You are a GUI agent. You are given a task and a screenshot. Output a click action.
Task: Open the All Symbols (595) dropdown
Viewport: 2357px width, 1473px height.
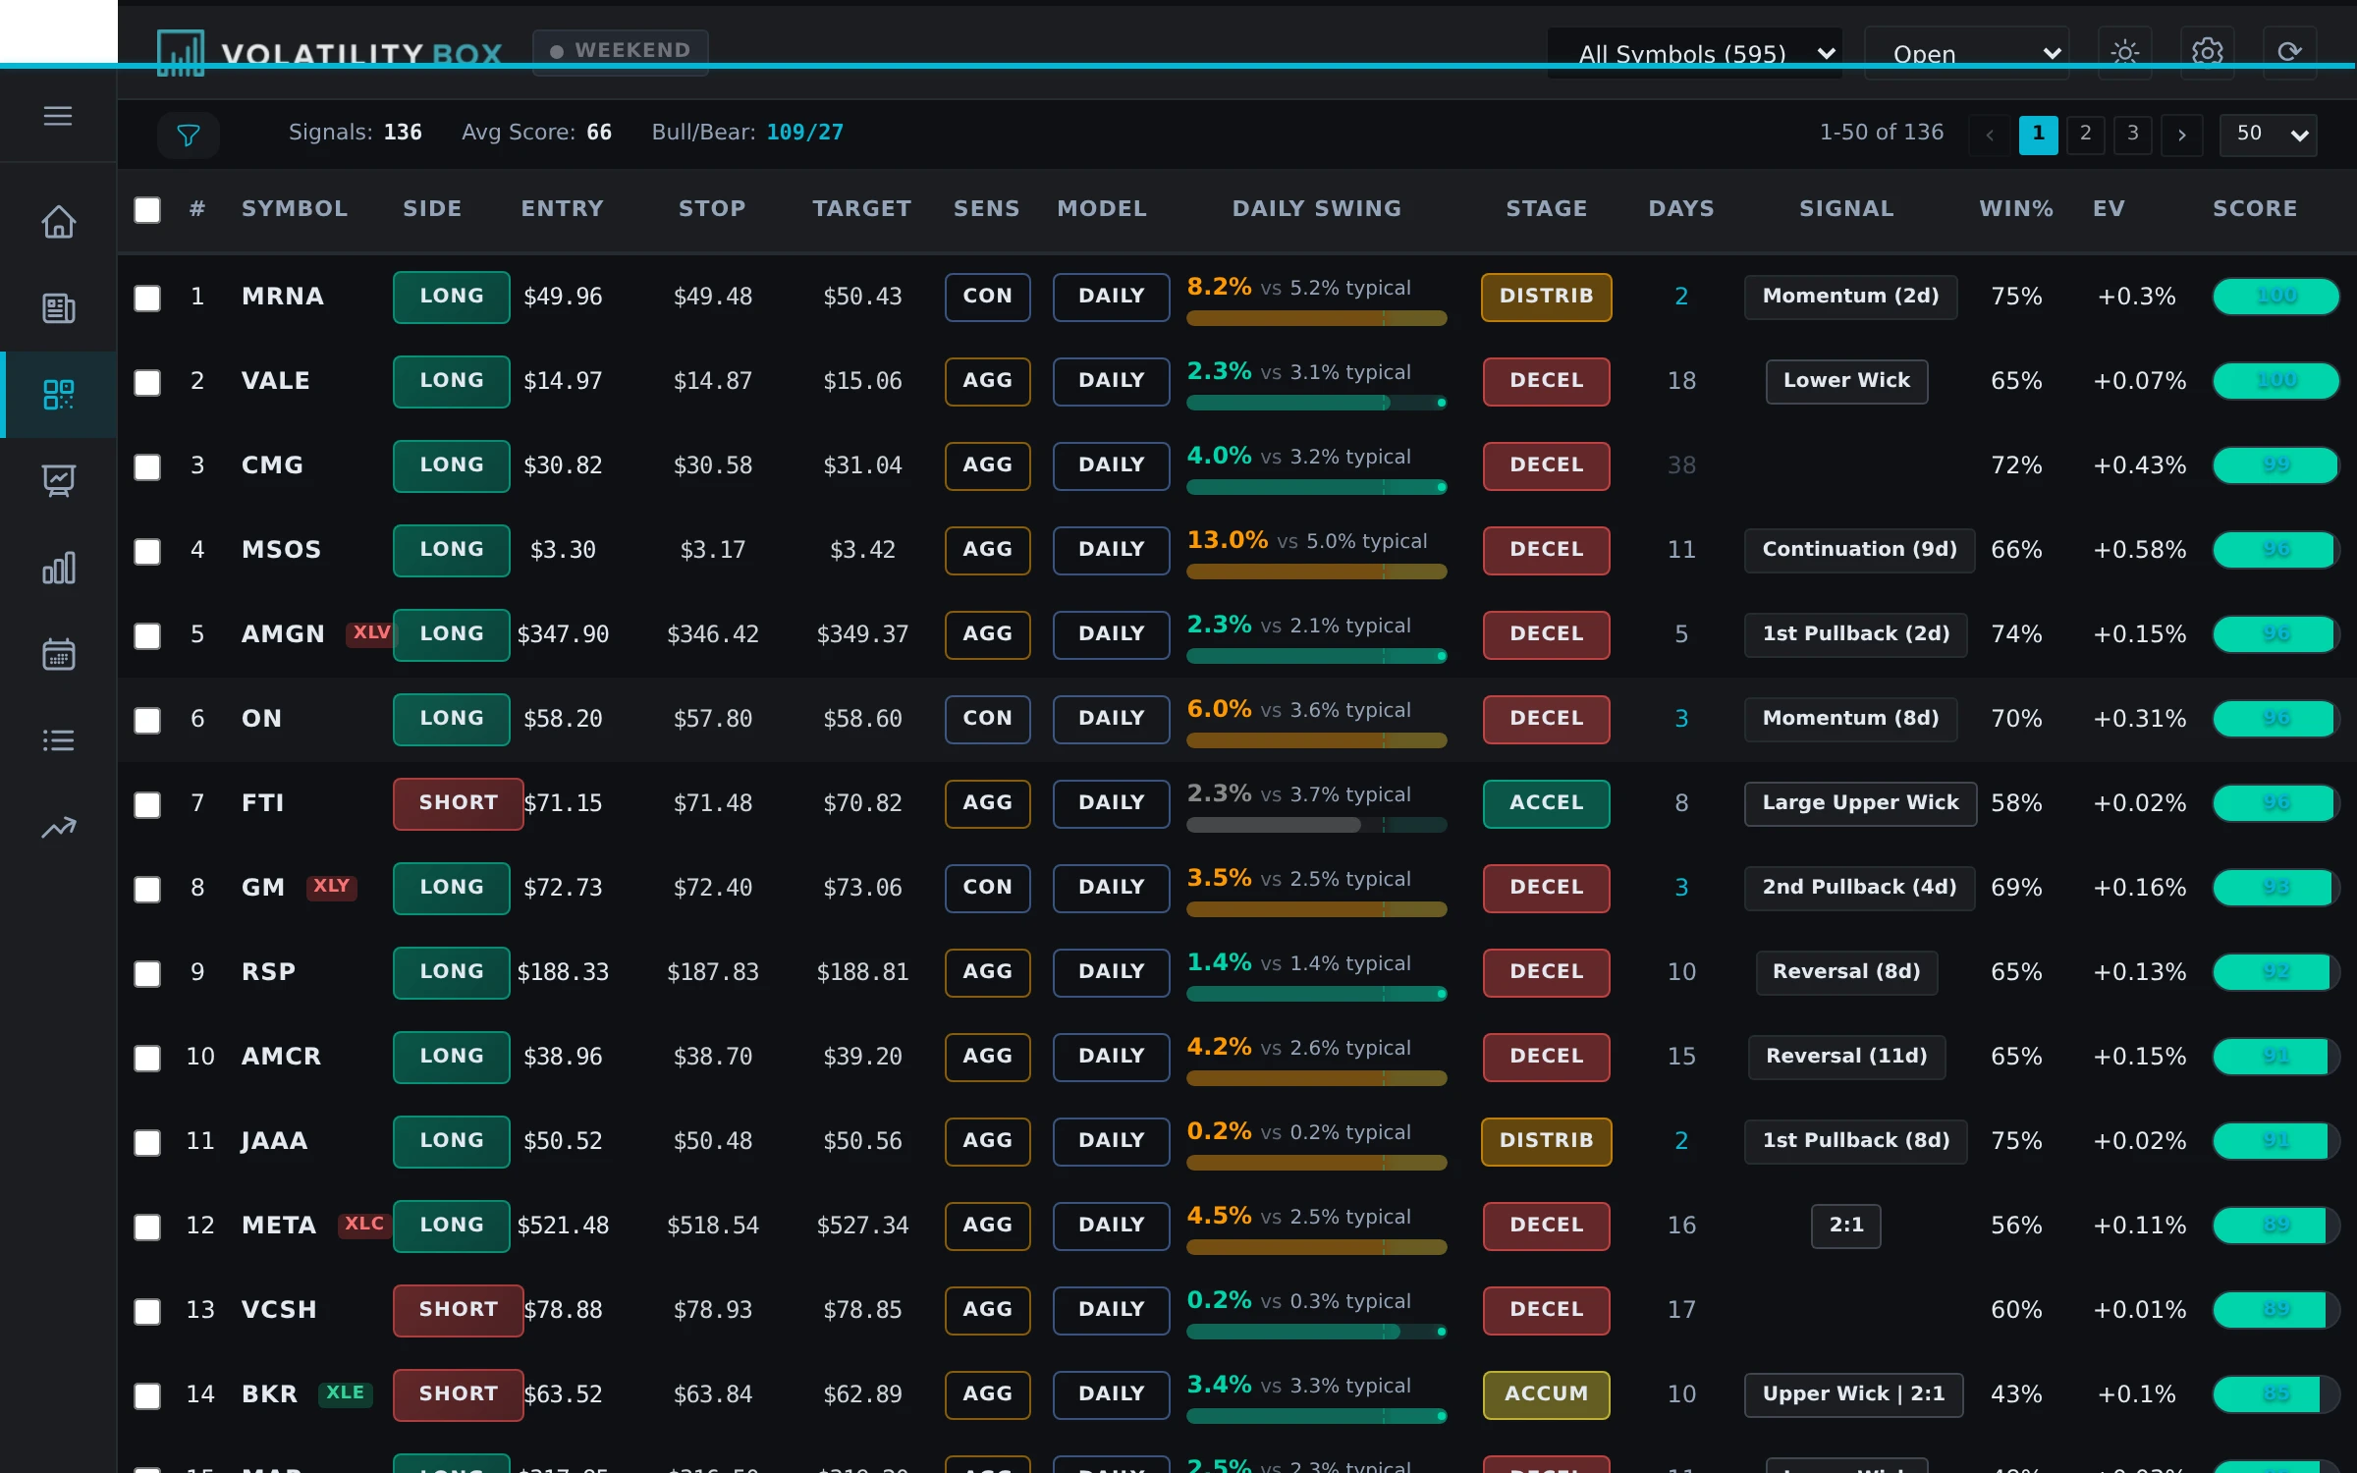(1695, 53)
